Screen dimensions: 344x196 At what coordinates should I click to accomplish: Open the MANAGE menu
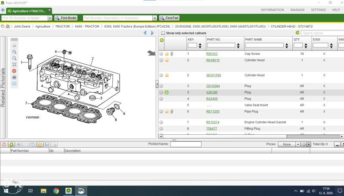point(297,10)
